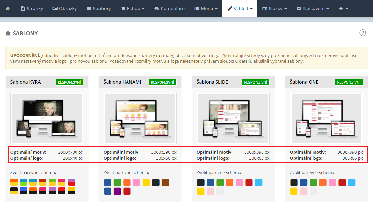Select the ONE template preview image
This screenshot has width=373, height=204.
click(x=326, y=119)
